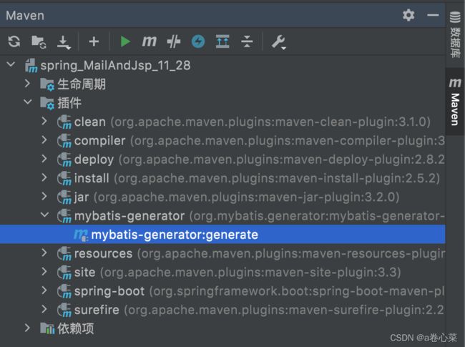Click Generate Sources and Update Folders icon
The image size is (465, 347).
pyautogui.click(x=39, y=41)
